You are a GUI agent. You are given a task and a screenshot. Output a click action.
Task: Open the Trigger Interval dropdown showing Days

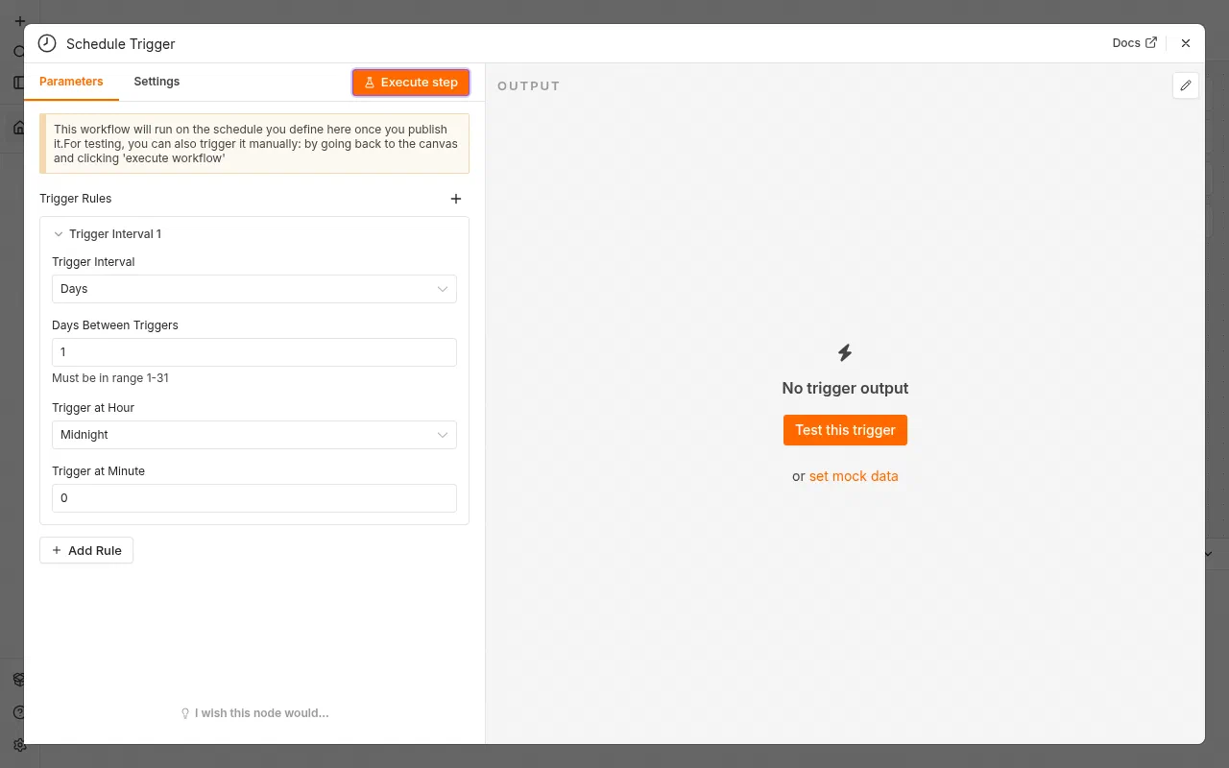(254, 289)
